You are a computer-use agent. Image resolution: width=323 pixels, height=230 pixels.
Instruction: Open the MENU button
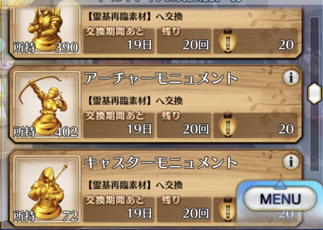click(280, 199)
